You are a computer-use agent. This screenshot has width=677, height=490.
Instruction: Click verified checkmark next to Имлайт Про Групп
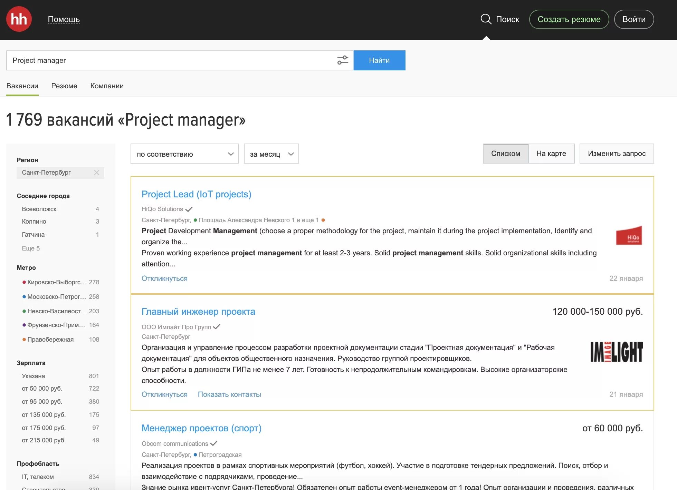(x=217, y=327)
